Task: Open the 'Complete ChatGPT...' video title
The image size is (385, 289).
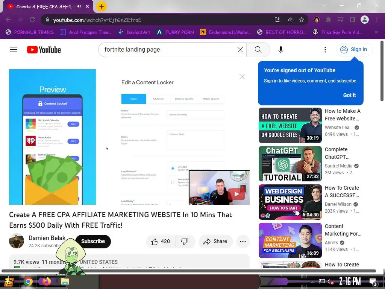Action: (x=337, y=153)
